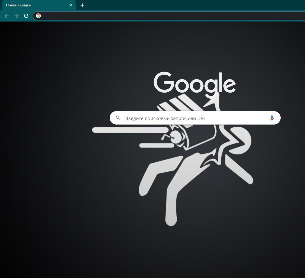
Task: Open a new tab with plus button
Action: point(82,5)
